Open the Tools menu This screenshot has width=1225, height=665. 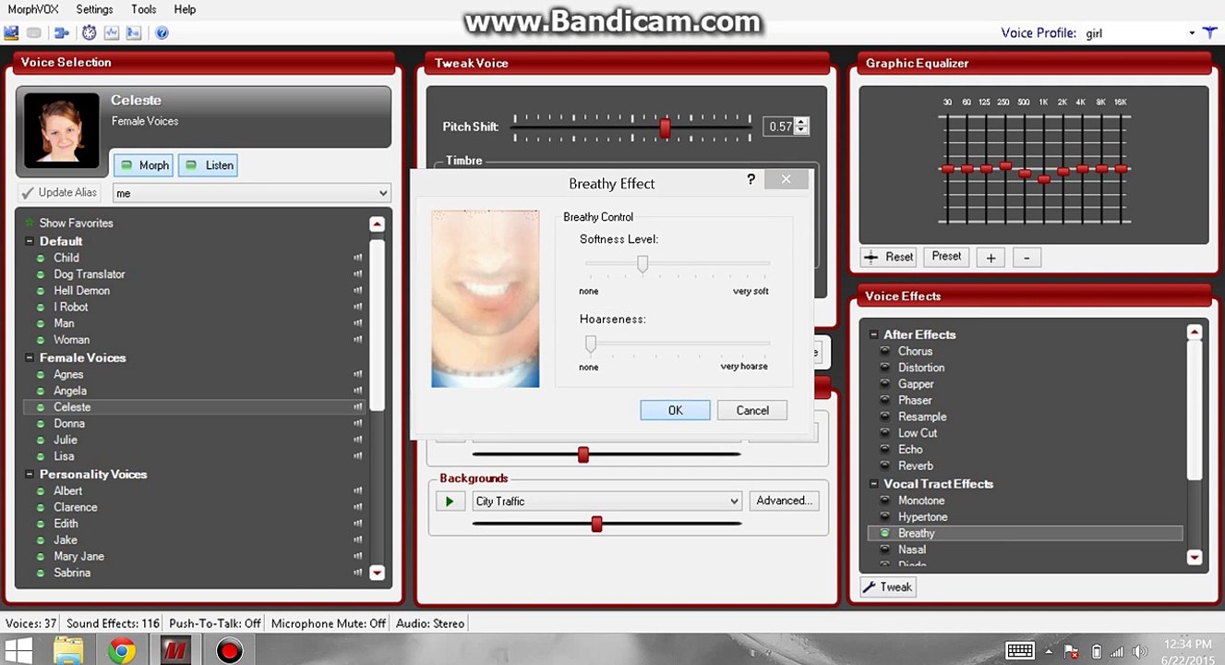tap(144, 9)
